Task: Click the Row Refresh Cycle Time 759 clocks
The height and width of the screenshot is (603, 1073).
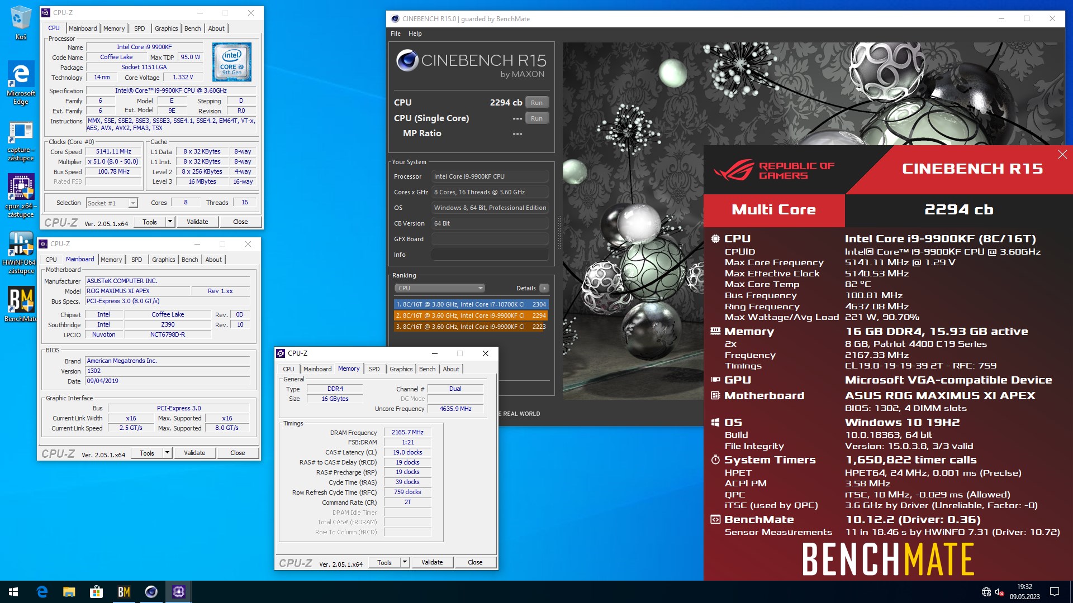Action: [x=407, y=492]
